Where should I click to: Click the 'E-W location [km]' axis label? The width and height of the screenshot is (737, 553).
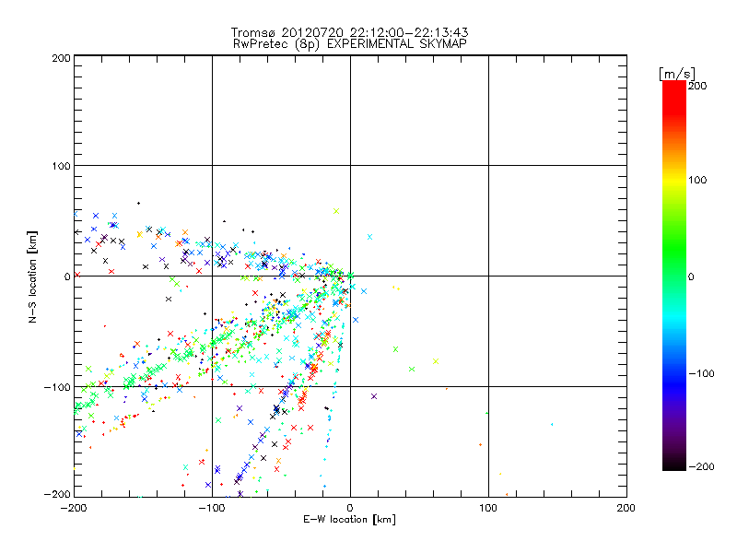[x=349, y=520]
